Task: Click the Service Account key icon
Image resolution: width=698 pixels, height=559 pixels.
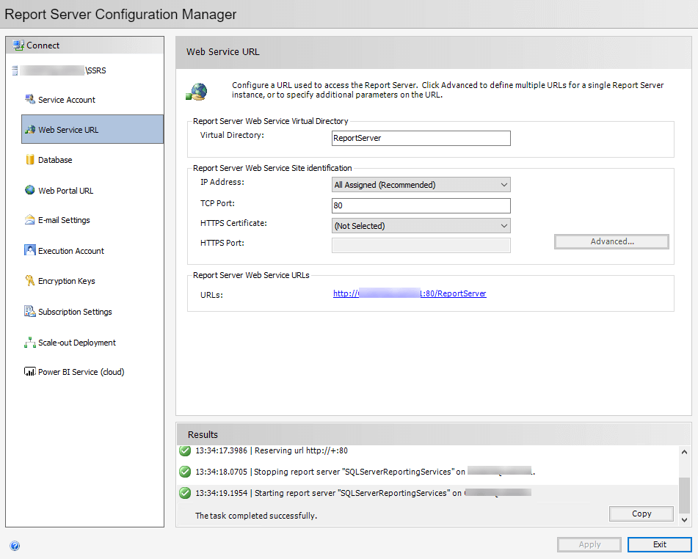Action: pyautogui.click(x=29, y=99)
